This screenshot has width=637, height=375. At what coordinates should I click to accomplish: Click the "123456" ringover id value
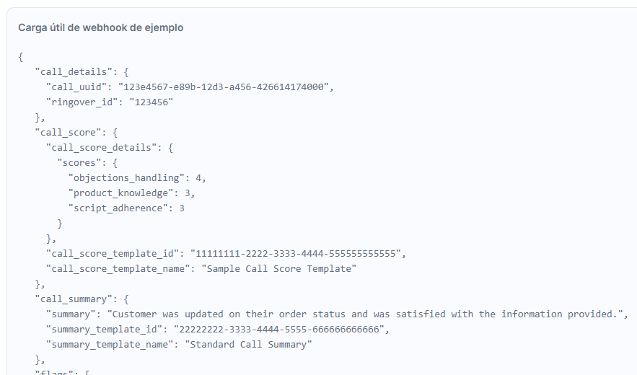(x=151, y=102)
